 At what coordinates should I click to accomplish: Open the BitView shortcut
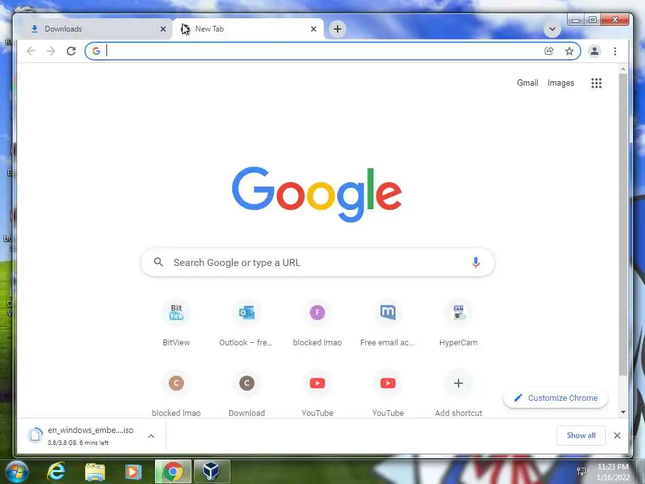(x=176, y=323)
